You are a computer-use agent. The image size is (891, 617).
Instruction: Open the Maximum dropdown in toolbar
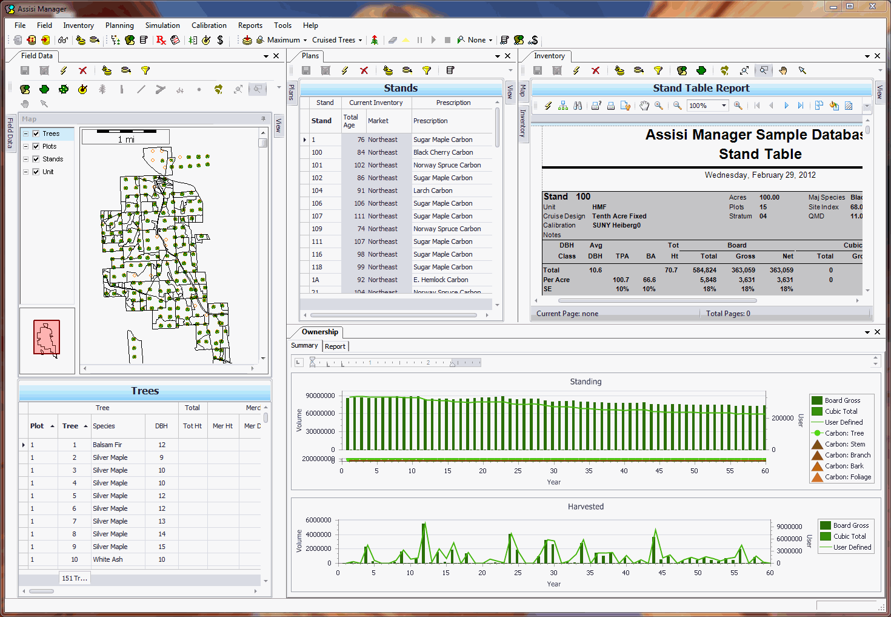[305, 40]
